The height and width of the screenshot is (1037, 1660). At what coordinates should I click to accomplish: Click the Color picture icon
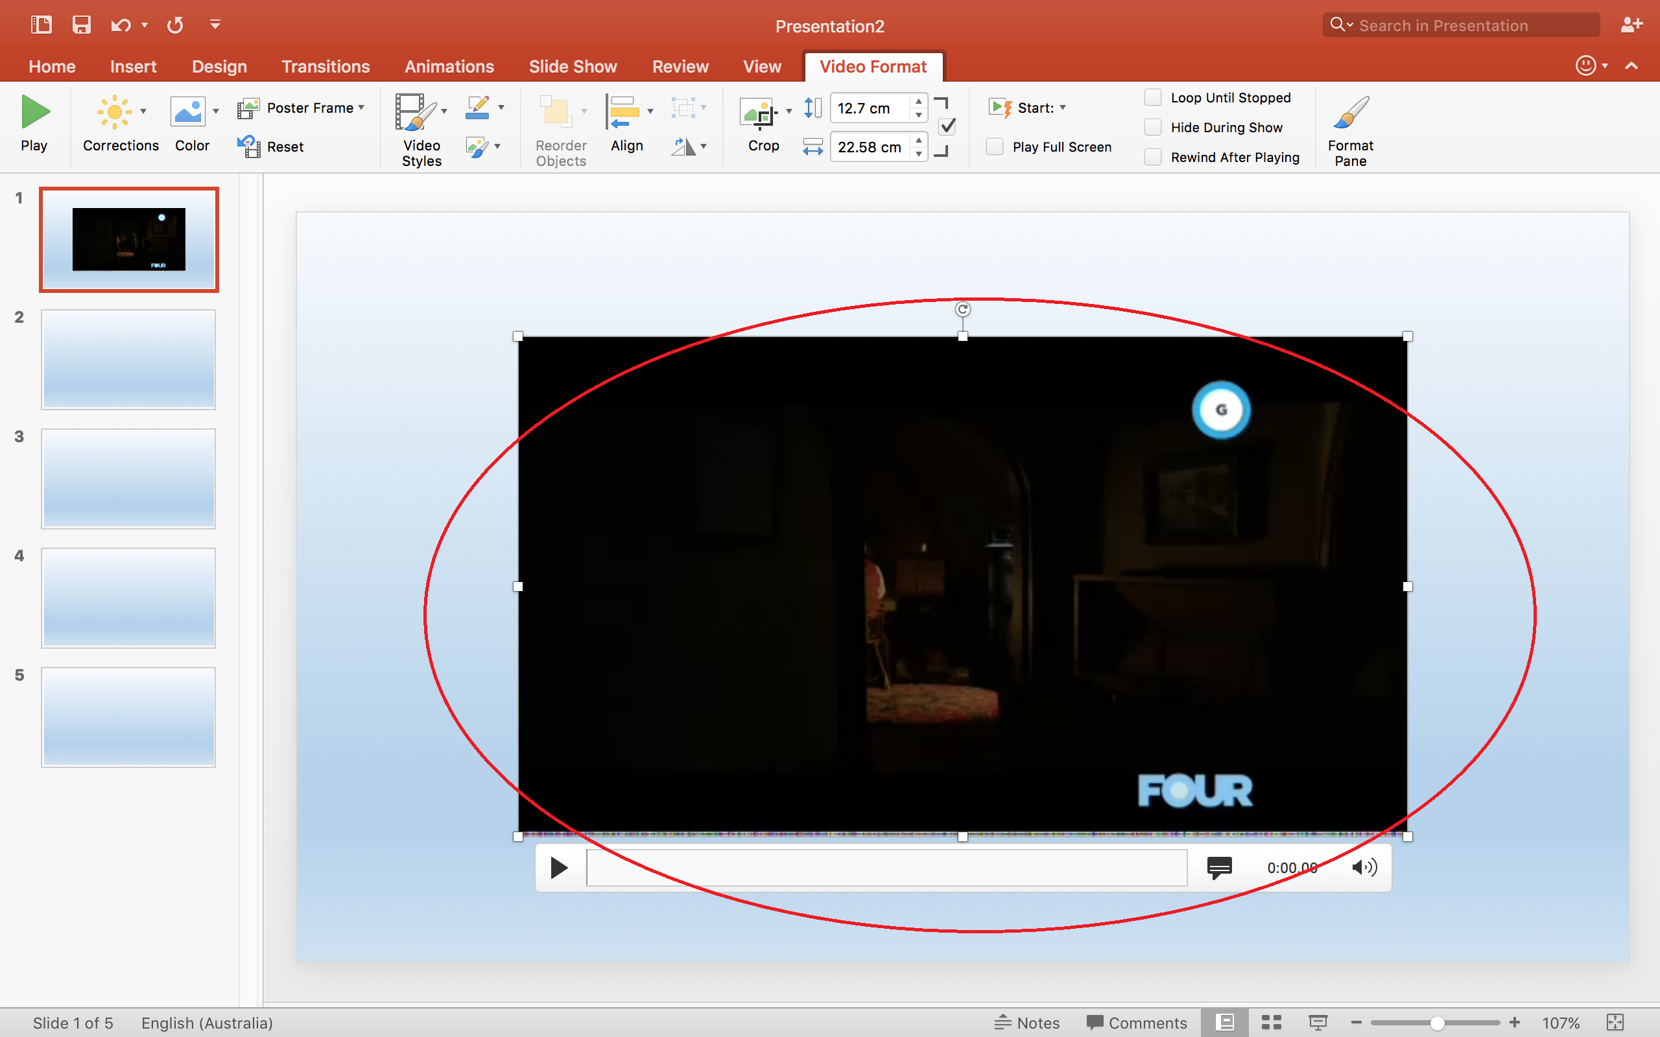tap(187, 111)
